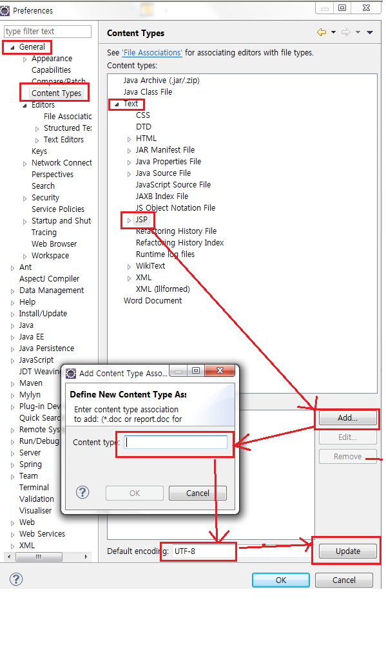Expand the Appearance node

coord(24,59)
